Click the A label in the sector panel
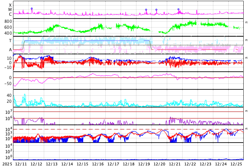The width and height of the screenshot is (250, 167). (x=10, y=50)
